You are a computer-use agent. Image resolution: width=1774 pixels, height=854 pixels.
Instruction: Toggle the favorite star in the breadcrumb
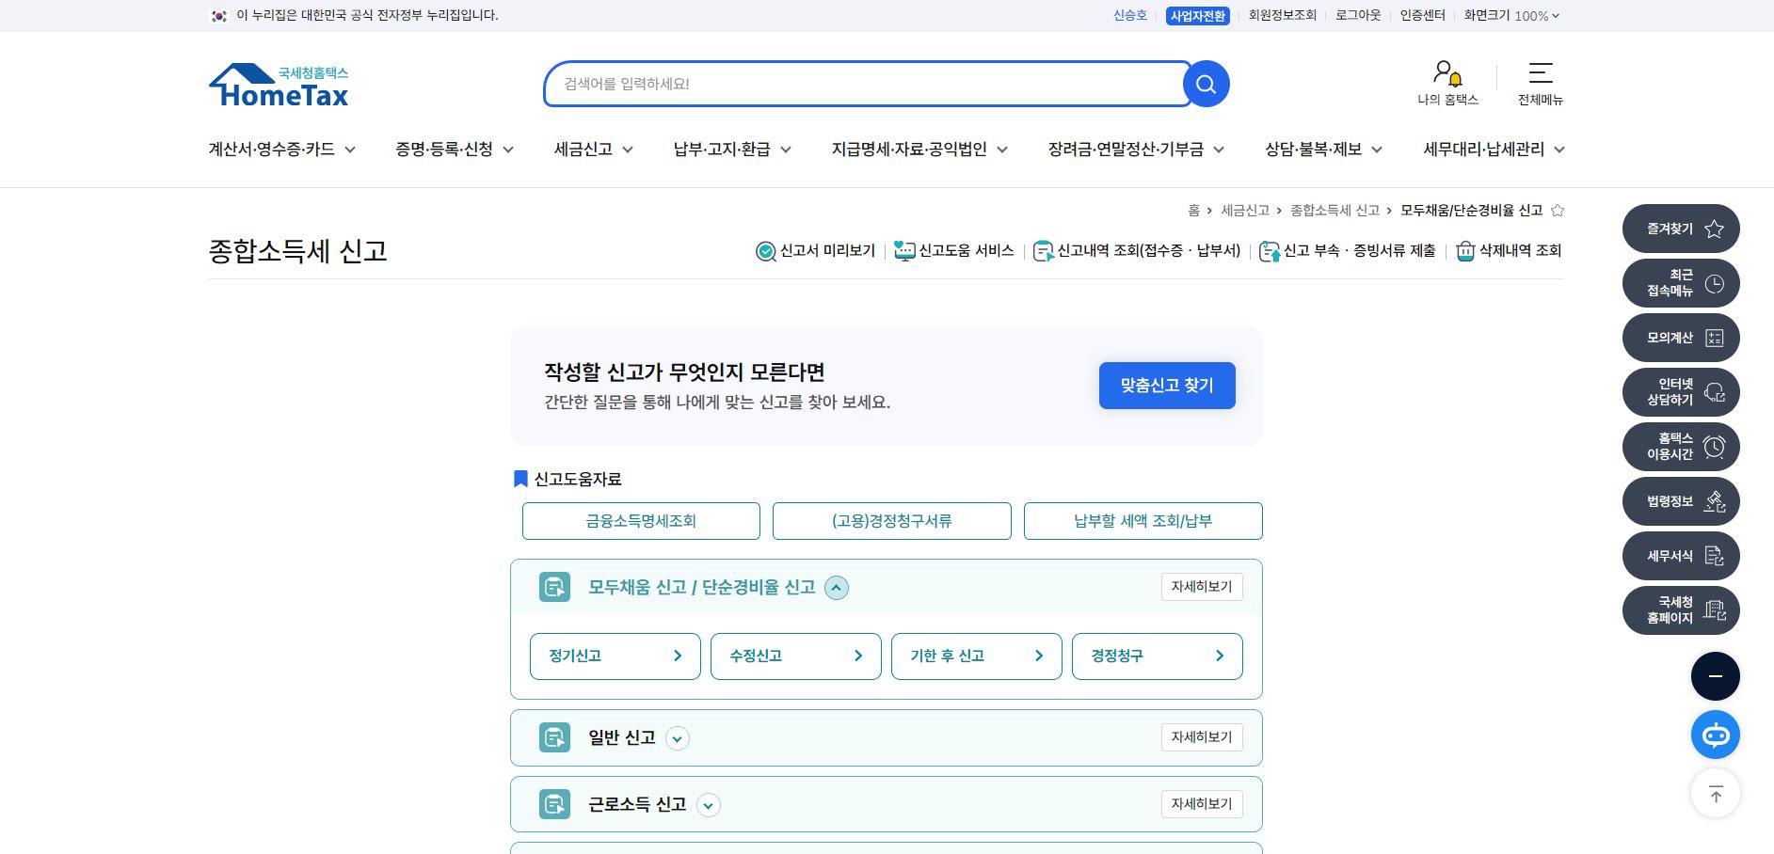pos(1558,210)
